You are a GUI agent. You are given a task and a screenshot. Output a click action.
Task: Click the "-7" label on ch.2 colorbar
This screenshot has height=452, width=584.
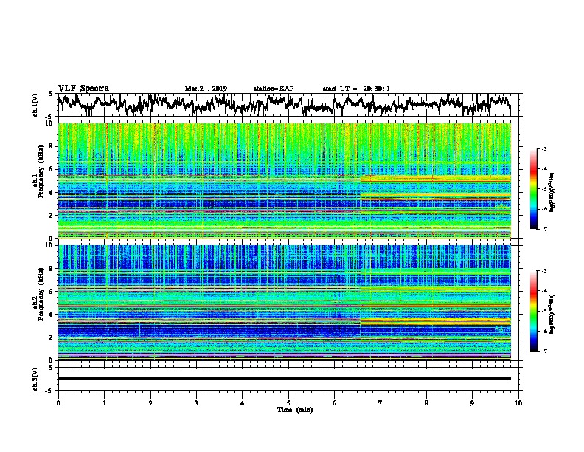click(x=543, y=352)
